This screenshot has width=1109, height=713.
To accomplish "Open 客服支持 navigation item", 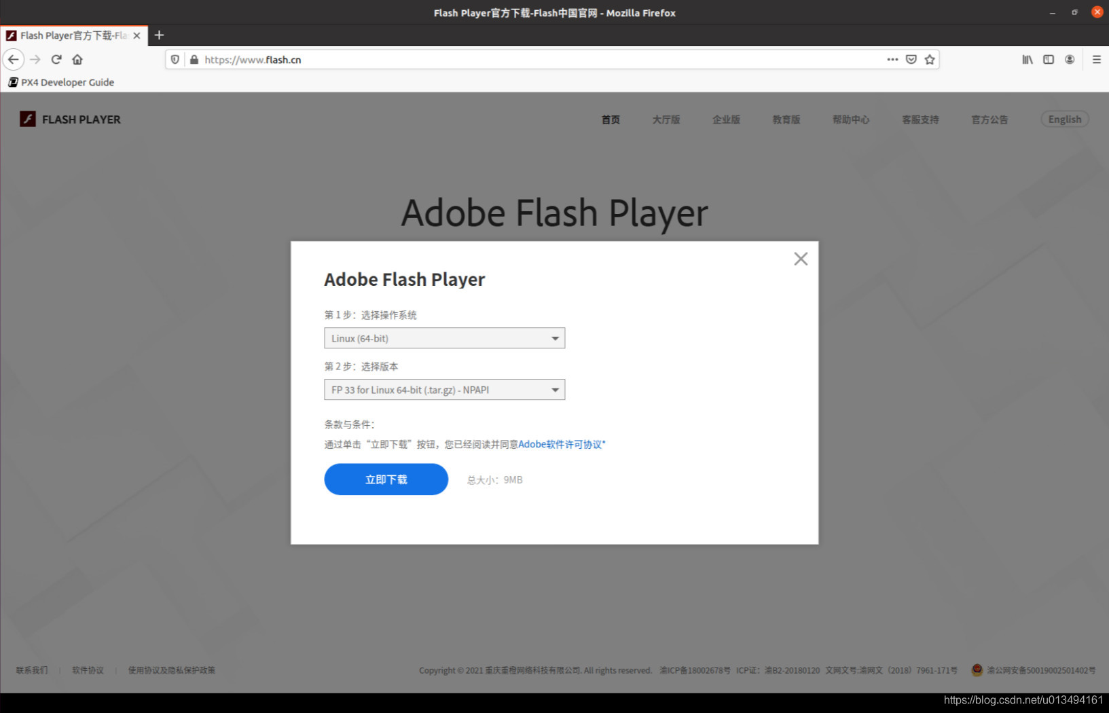I will 920,120.
